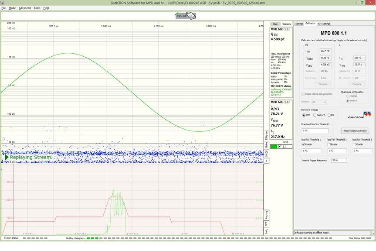Click the System Status indicator bars
The height and width of the screenshot is (251, 376).
point(35,238)
